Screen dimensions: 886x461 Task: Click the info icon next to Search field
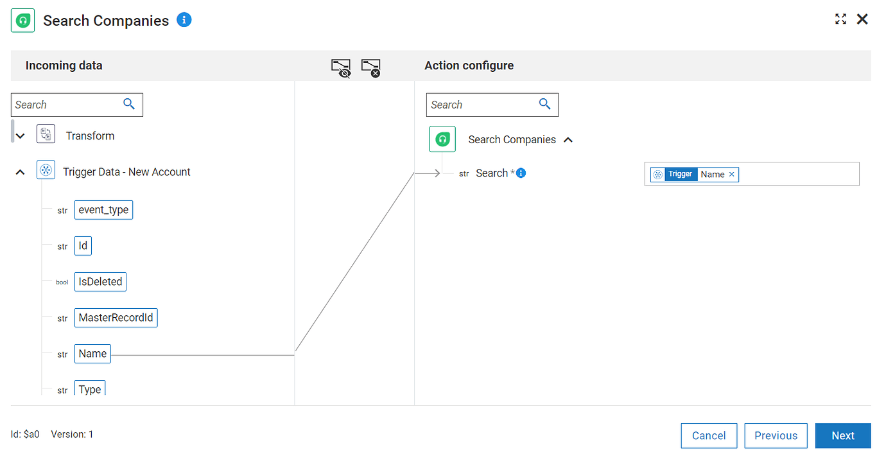coord(521,173)
